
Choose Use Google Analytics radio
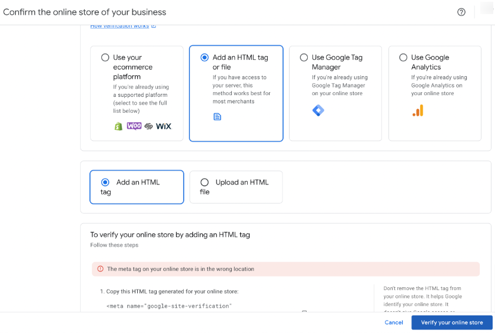(x=403, y=58)
